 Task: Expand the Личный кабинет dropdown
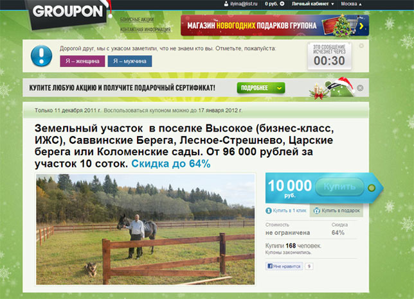click(312, 4)
